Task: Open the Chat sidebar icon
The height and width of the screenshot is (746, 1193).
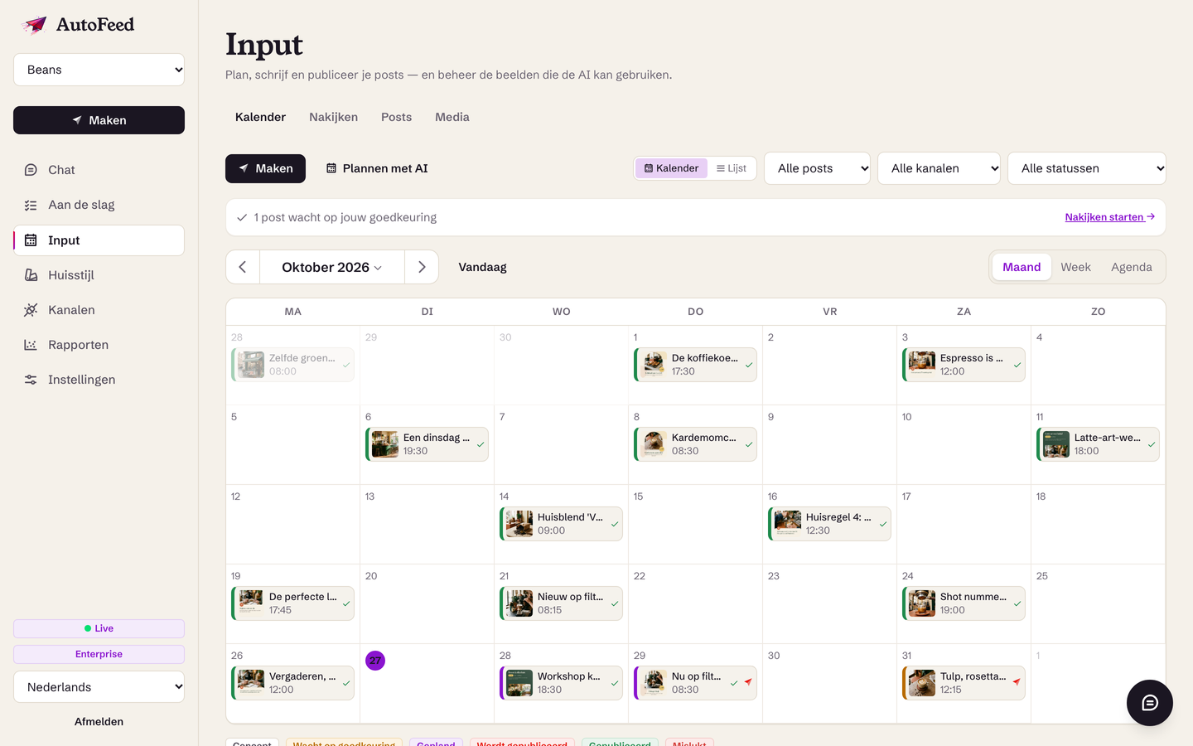Action: click(31, 170)
